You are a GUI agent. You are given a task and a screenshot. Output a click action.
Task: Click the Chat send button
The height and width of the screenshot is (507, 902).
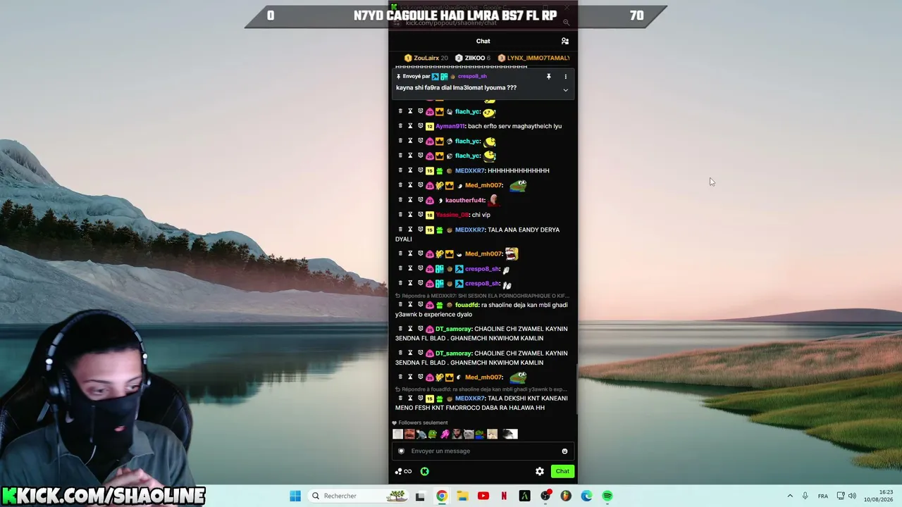tap(562, 471)
